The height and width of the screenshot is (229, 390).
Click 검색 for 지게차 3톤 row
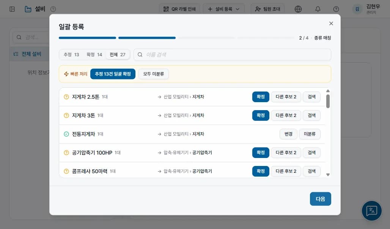(x=311, y=115)
